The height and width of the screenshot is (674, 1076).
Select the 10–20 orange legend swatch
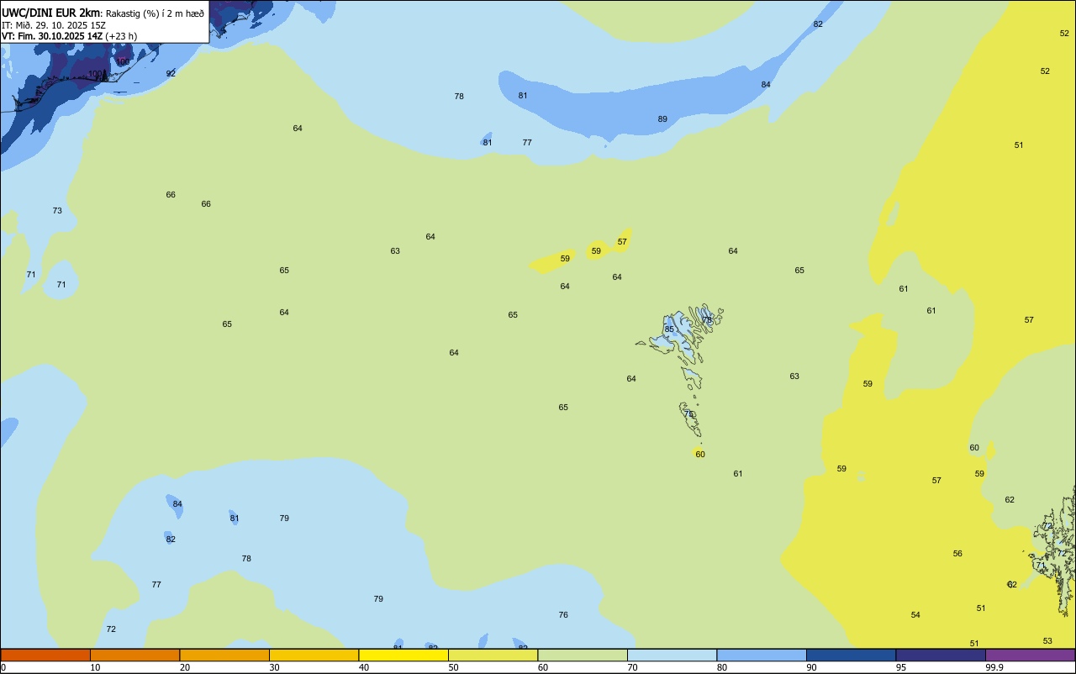[134, 655]
